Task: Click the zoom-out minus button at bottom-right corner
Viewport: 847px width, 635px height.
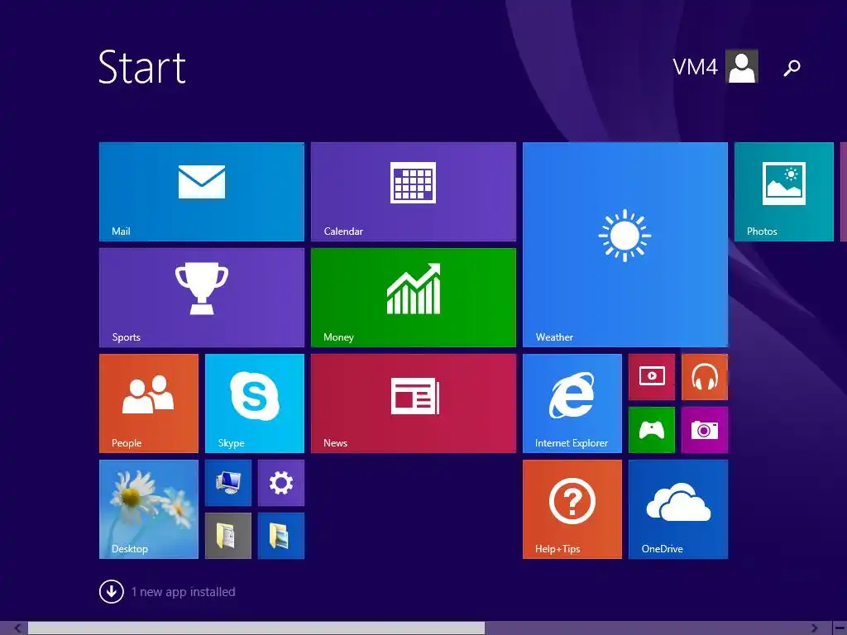Action: coord(840,628)
